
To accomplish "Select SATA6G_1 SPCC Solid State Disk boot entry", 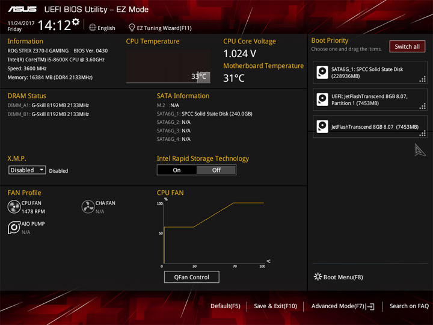I will coord(370,72).
